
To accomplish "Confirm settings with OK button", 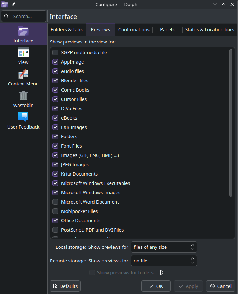I will (x=156, y=286).
